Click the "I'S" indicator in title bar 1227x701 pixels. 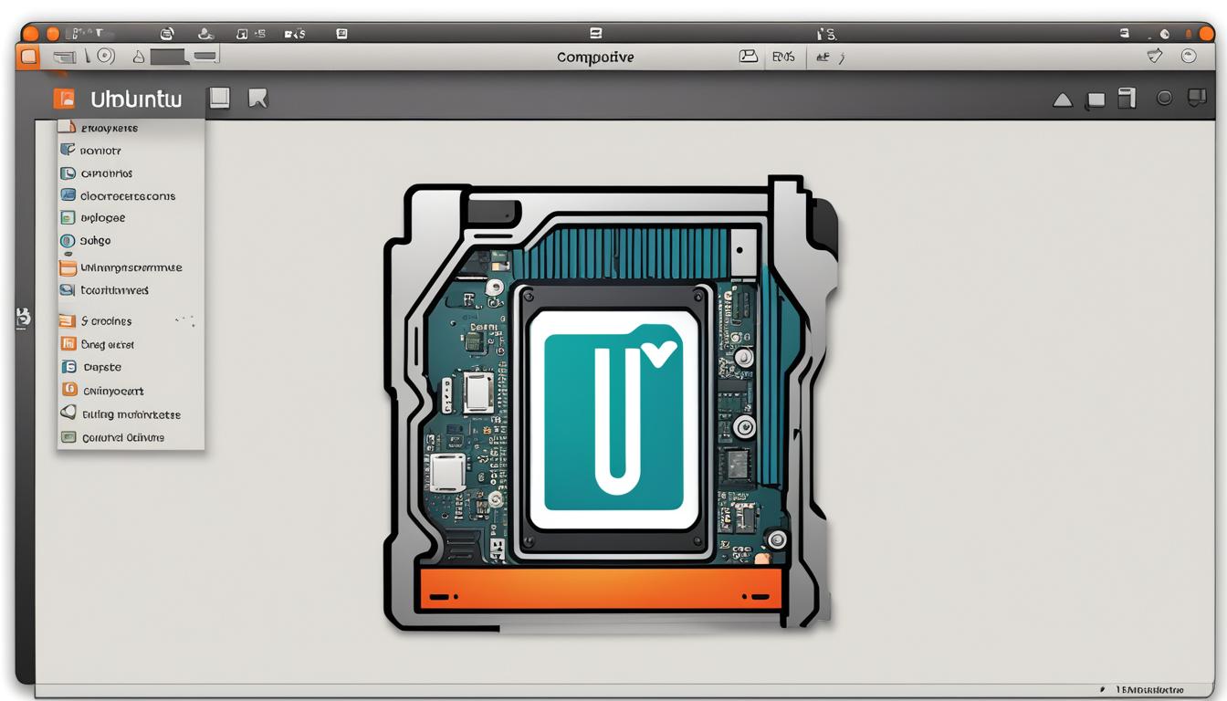pos(826,34)
